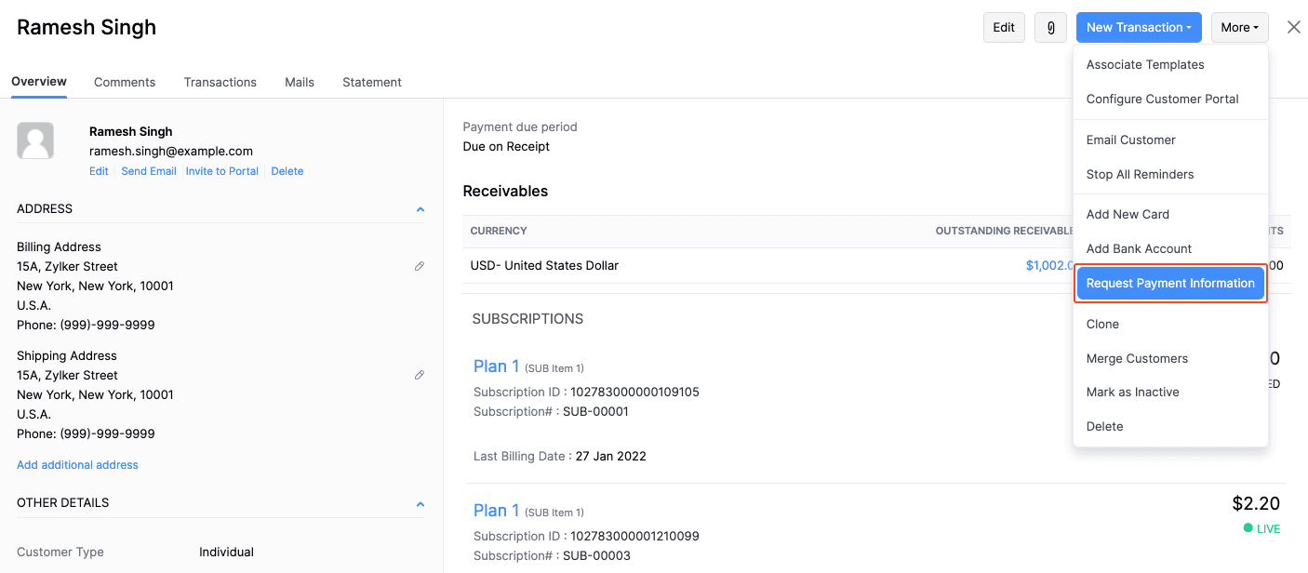Select Merge Customers option
1308x573 pixels.
click(x=1138, y=358)
